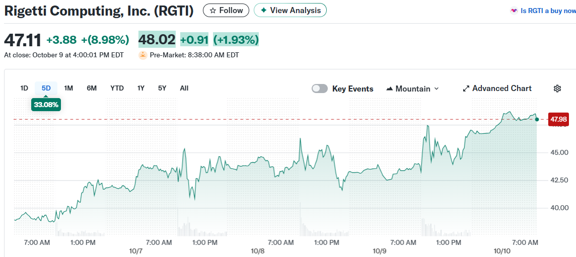Click the Advanced Chart expand arrows icon
Viewport: 576px width, 257px height.
(466, 89)
